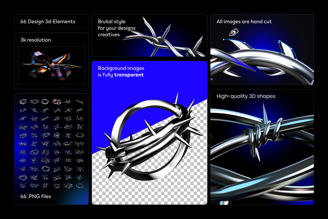Click the pen tool icon
This screenshot has height=219, width=328.
(234, 32)
